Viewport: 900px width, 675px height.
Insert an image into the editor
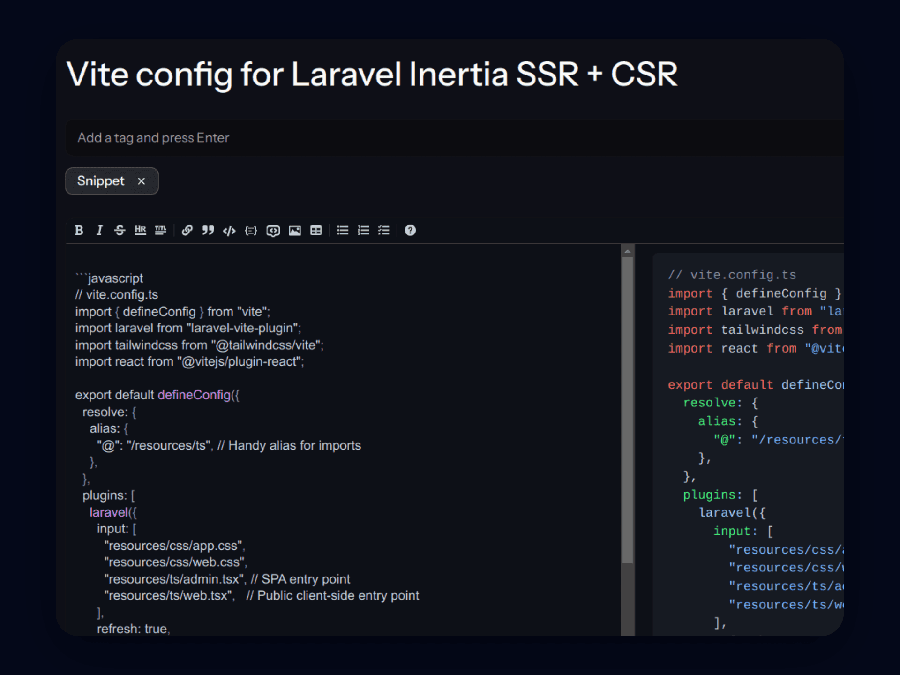(295, 230)
